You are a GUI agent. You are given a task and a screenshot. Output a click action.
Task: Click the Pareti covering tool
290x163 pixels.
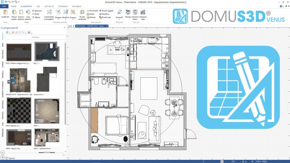tap(91, 14)
